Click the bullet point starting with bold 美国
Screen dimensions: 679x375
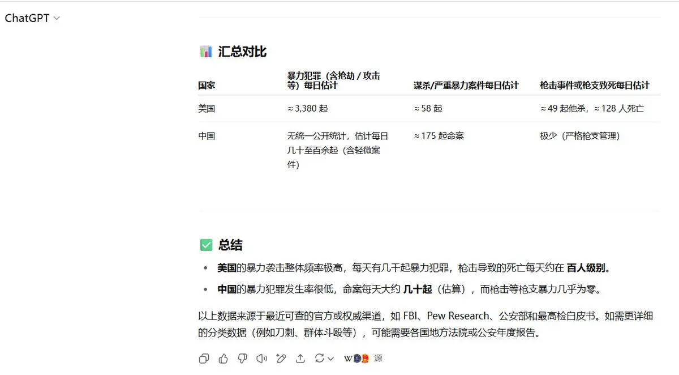[415, 267]
